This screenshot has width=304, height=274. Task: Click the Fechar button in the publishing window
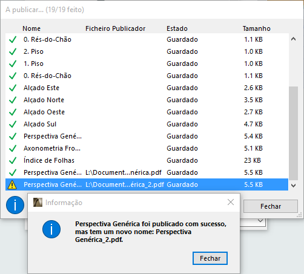pyautogui.click(x=271, y=206)
